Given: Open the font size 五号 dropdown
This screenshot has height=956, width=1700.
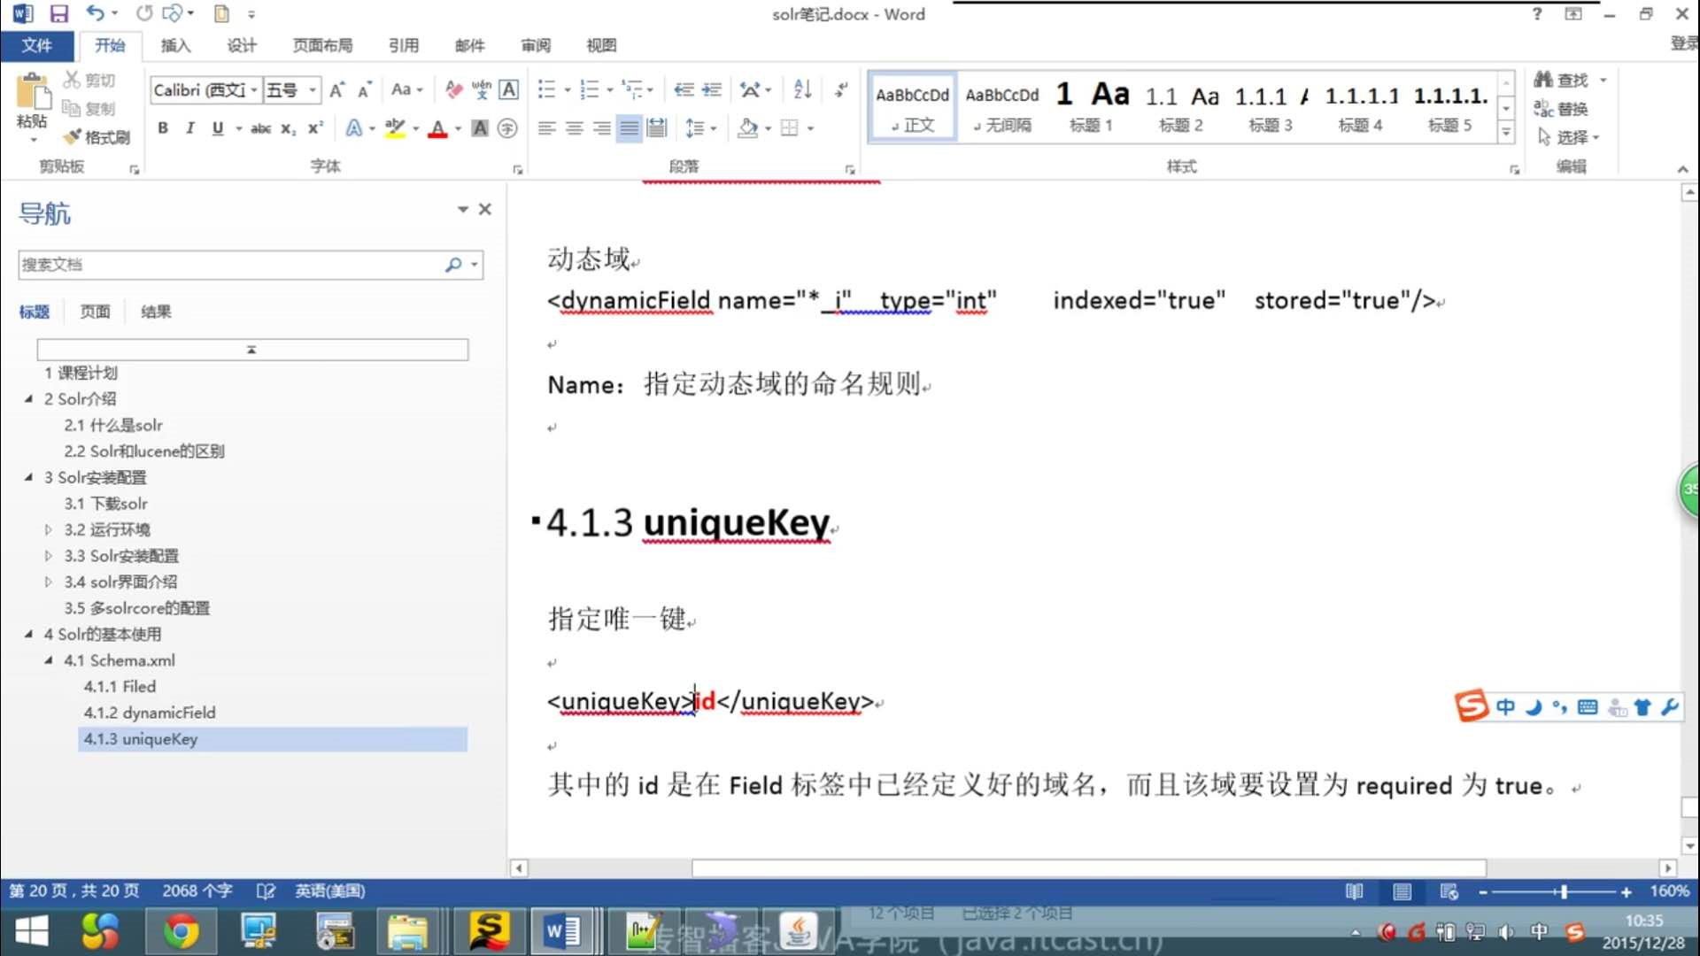Looking at the screenshot, I should pyautogui.click(x=313, y=89).
